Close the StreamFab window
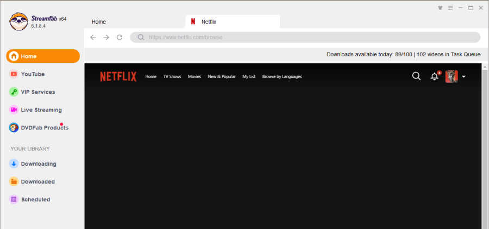The width and height of the screenshot is (489, 229). click(x=481, y=8)
